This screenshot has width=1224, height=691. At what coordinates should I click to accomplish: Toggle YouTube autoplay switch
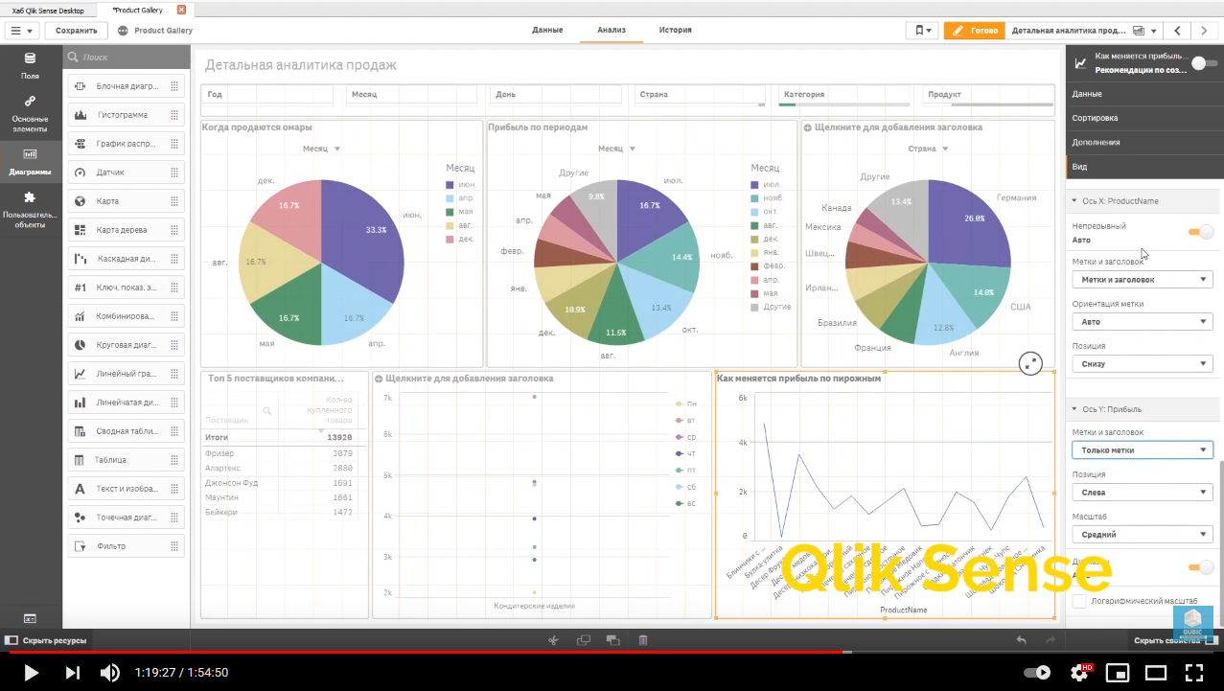click(1037, 673)
